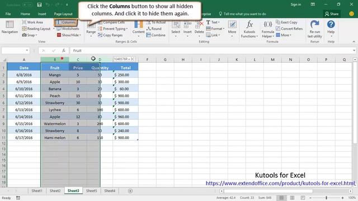Open the Help menu button

point(331,28)
